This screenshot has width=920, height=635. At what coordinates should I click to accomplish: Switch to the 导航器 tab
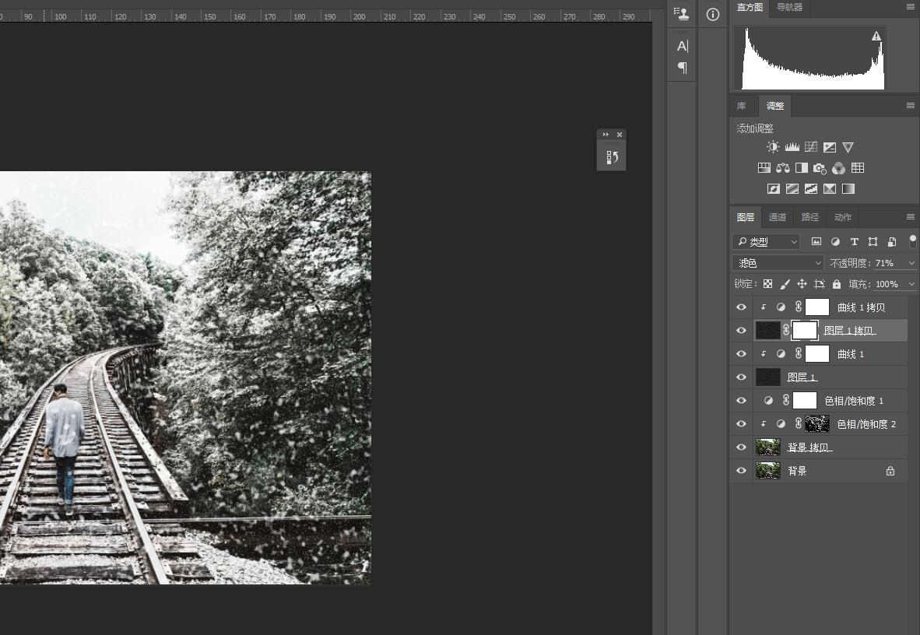(790, 7)
